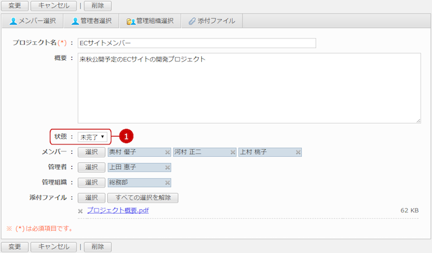This screenshot has height=253, width=432.
Task: Remove member 上村 桃子 with x icon
Action: point(298,152)
